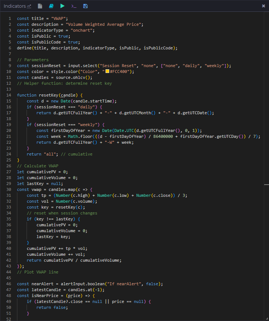The height and width of the screenshot is (321, 269).
Task: Close the Indicators editor panel
Action: [x=263, y=6]
